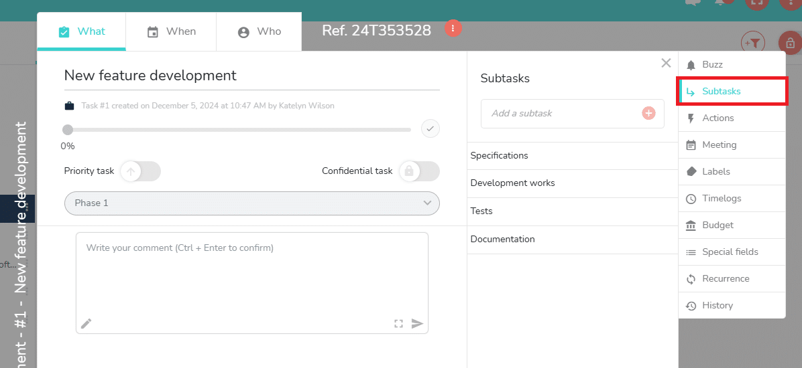Open the Meeting panel
Viewport: 802px width, 368px height.
[x=732, y=145]
